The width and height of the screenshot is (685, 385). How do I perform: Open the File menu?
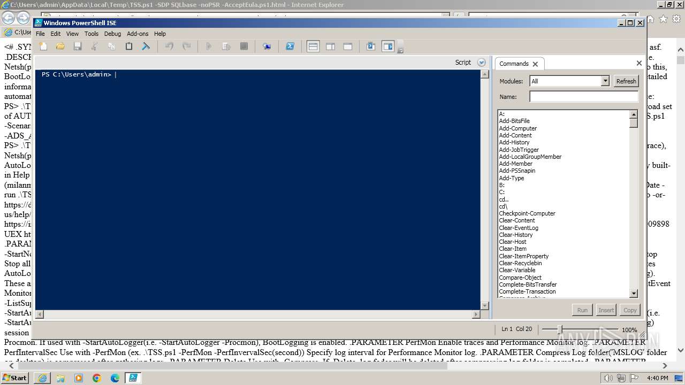tap(40, 34)
